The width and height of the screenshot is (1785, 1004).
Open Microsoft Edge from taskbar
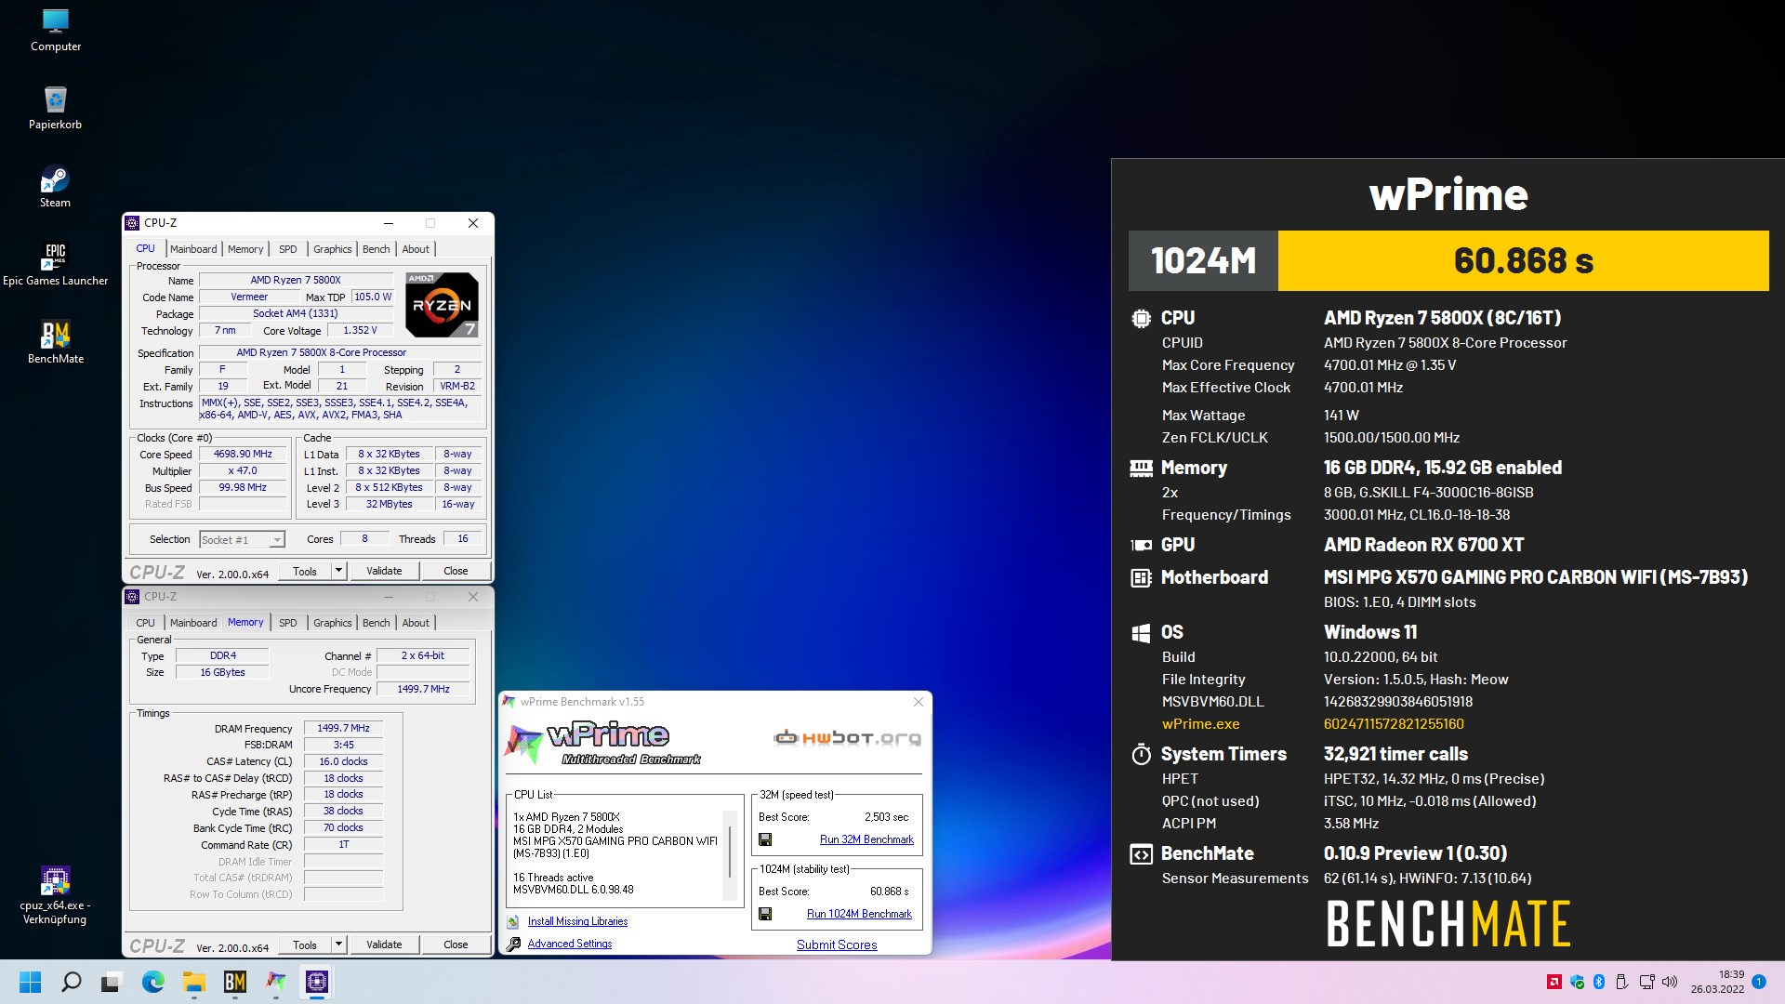(x=152, y=982)
